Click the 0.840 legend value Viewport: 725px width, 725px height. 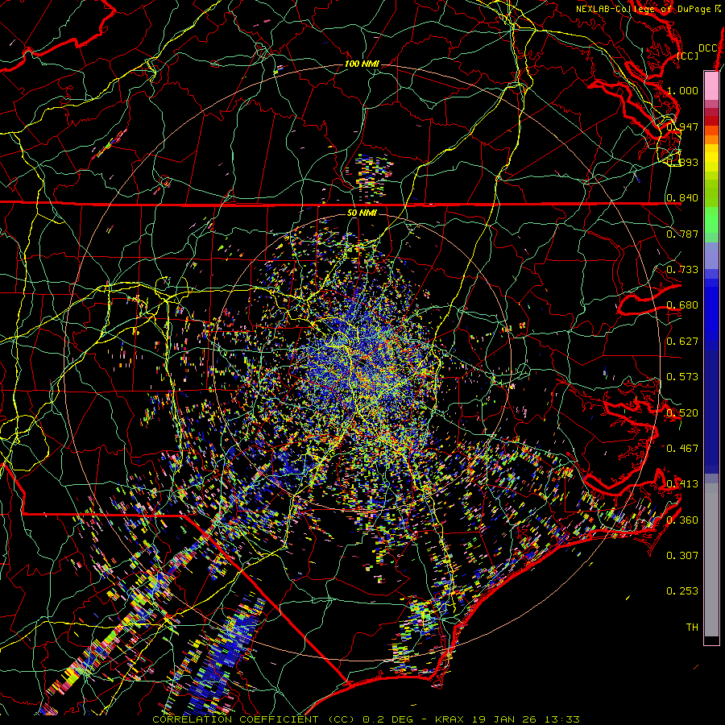click(682, 198)
